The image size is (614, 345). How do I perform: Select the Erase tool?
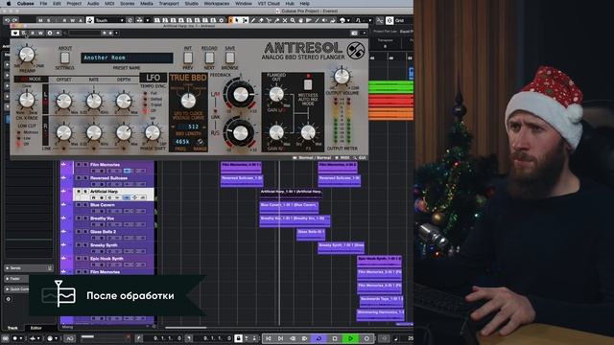coord(261,20)
